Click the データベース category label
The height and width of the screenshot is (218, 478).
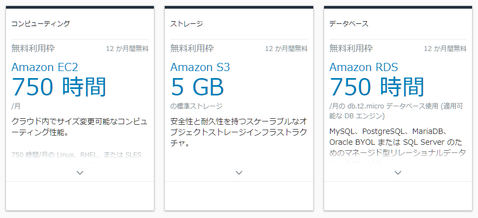[x=349, y=23]
